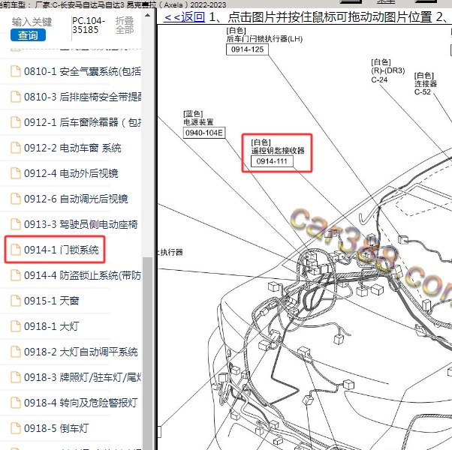Click scrollbar up arrow in sidebar
Screen dimensions: 452x450
pyautogui.click(x=148, y=16)
